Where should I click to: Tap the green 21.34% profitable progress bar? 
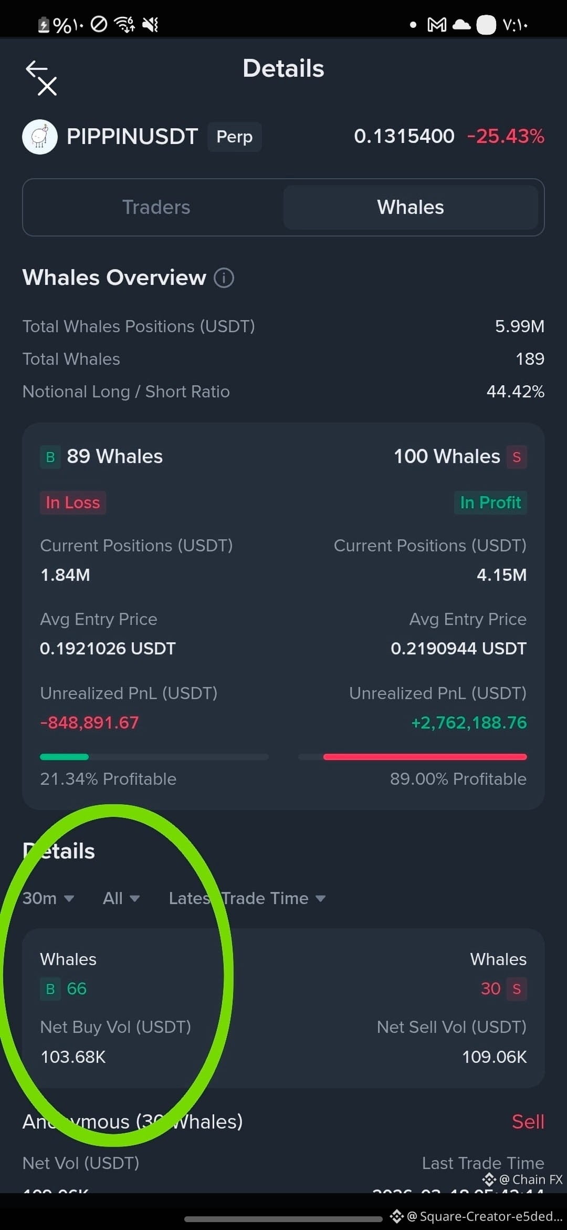point(65,757)
